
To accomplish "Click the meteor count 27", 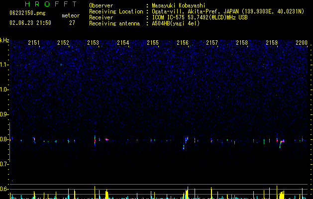I will [72, 23].
